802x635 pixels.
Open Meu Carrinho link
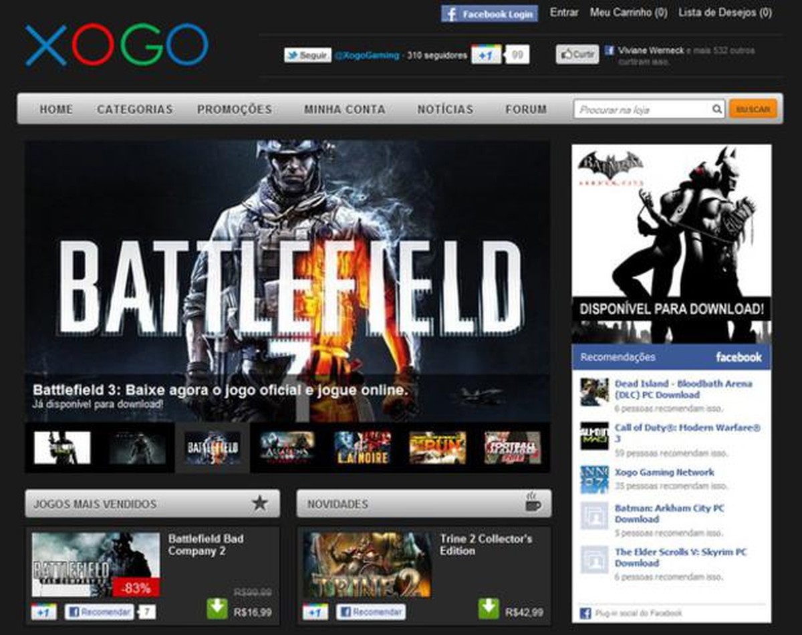[628, 13]
